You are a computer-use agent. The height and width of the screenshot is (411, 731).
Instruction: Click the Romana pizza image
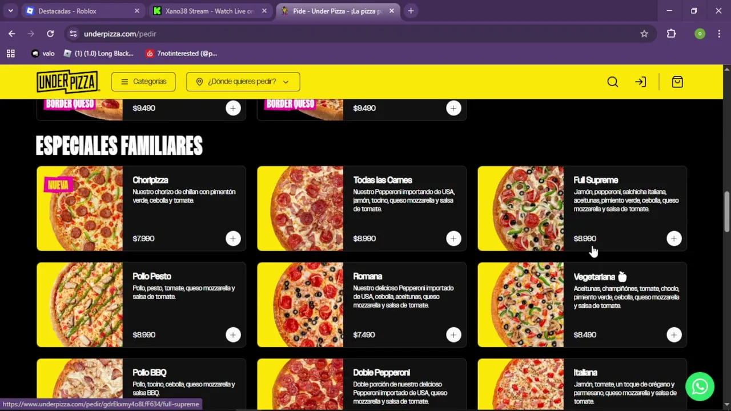[300, 305]
